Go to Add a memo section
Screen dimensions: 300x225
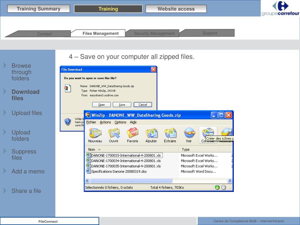click(28, 171)
